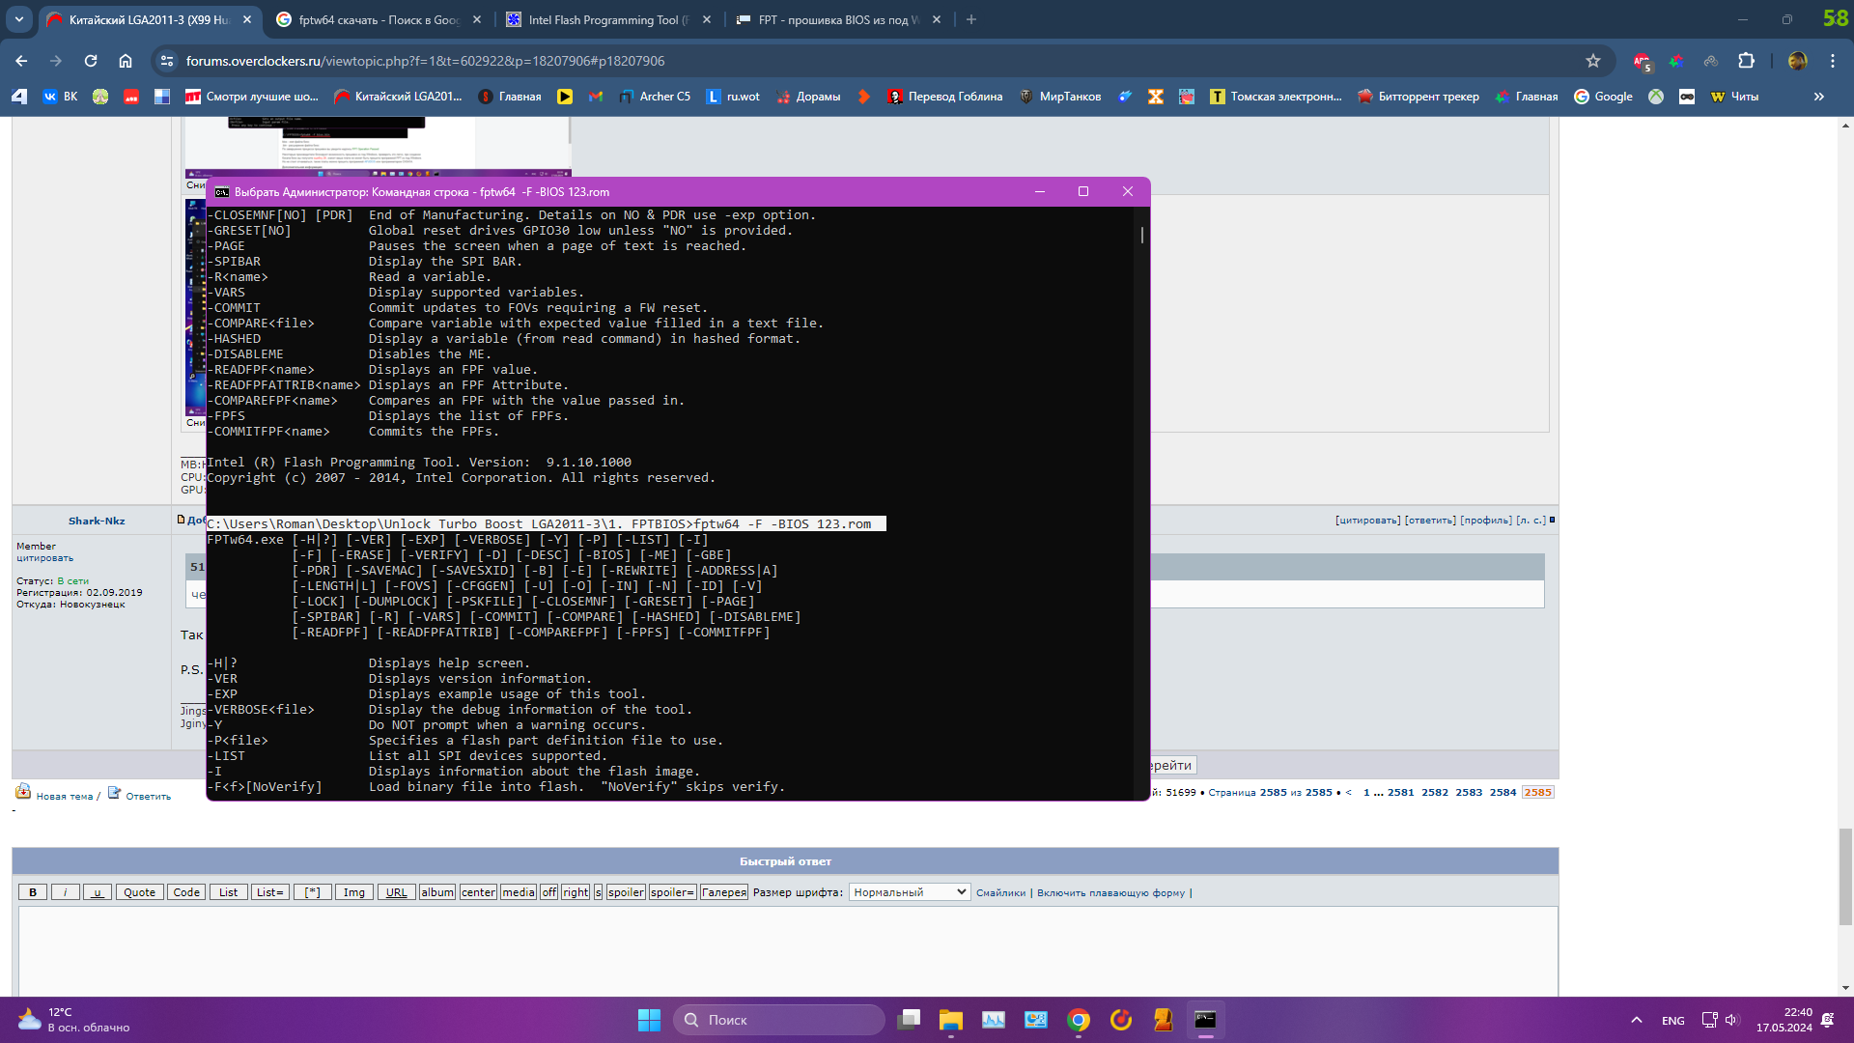Open tab search dropdown arrow
Viewport: 1854px width, 1043px height.
(x=19, y=19)
